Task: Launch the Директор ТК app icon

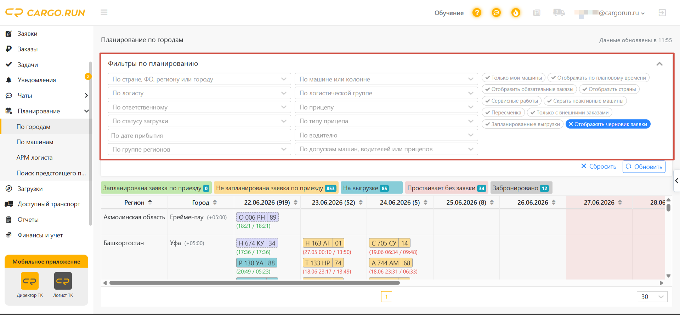Action: point(30,281)
